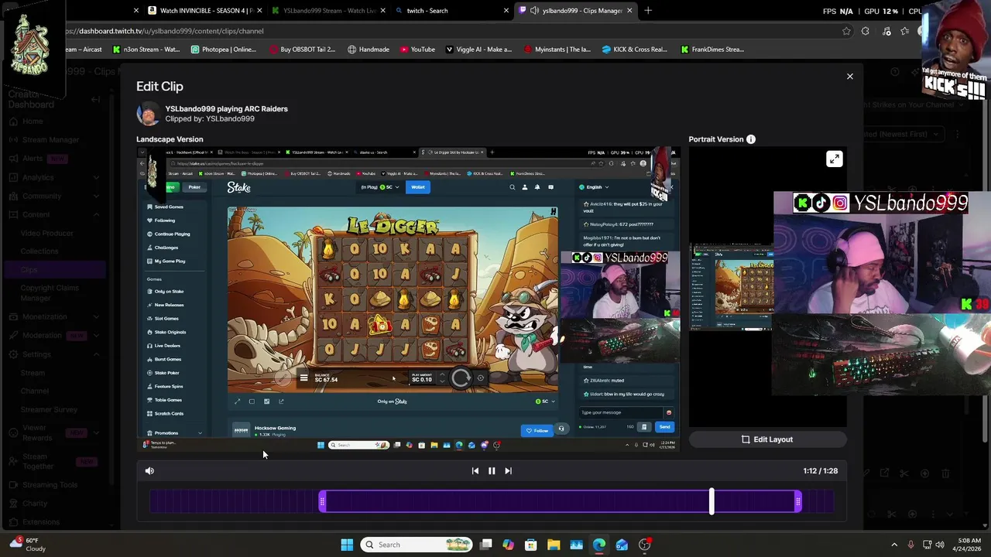Grab the right trim handle on timeline
991x557 pixels.
pos(798,502)
